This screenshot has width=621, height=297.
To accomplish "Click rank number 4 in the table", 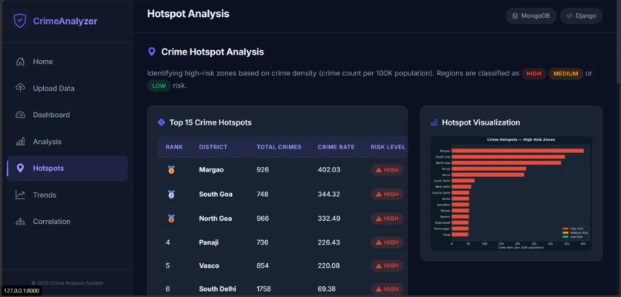I will 168,242.
